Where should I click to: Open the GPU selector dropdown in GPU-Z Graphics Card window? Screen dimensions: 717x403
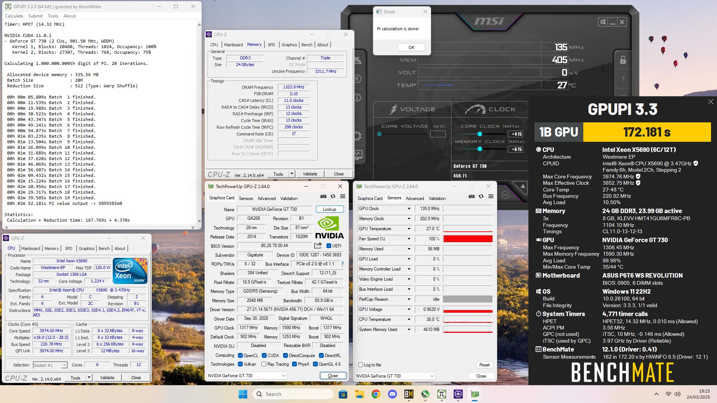pos(247,376)
